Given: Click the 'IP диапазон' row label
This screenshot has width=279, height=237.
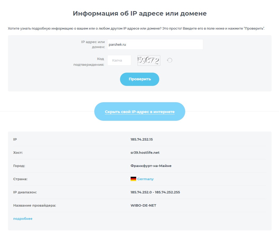Looking at the screenshot, I should tap(25, 192).
